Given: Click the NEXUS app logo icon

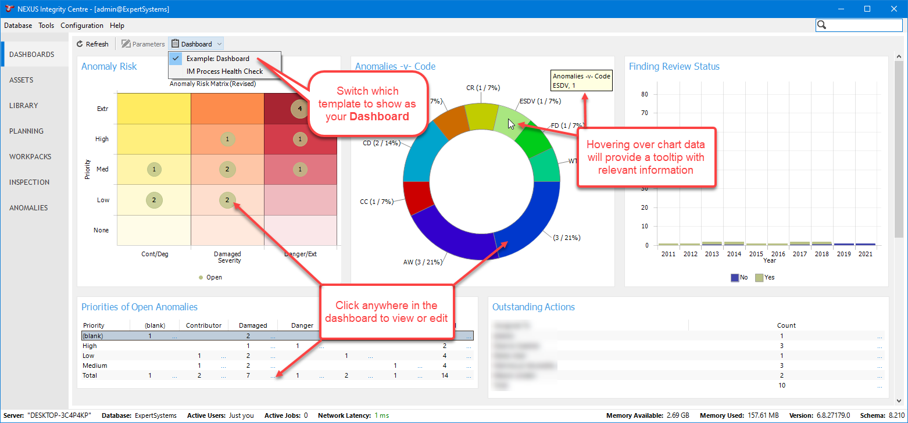Looking at the screenshot, I should [9, 9].
